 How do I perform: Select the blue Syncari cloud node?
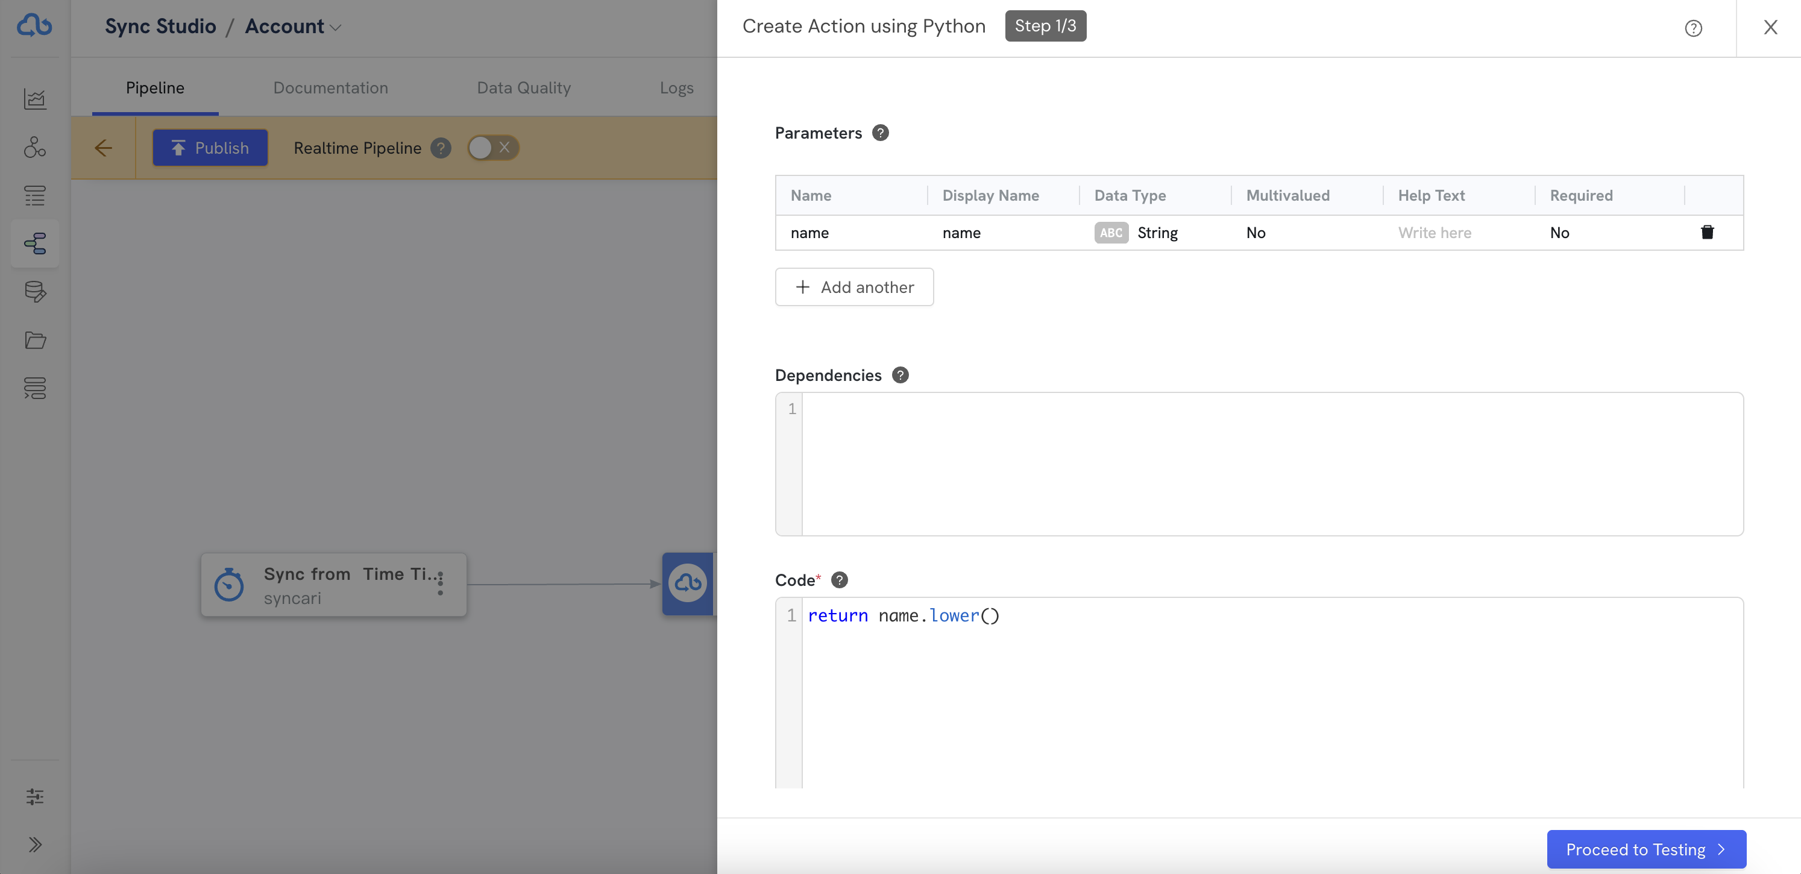coord(688,584)
